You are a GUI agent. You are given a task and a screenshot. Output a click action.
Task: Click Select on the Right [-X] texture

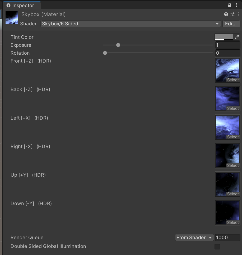tap(233, 166)
